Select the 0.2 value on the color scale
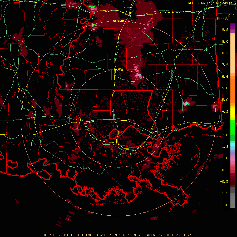The height and width of the screenshot is (237, 237). pyautogui.click(x=225, y=170)
